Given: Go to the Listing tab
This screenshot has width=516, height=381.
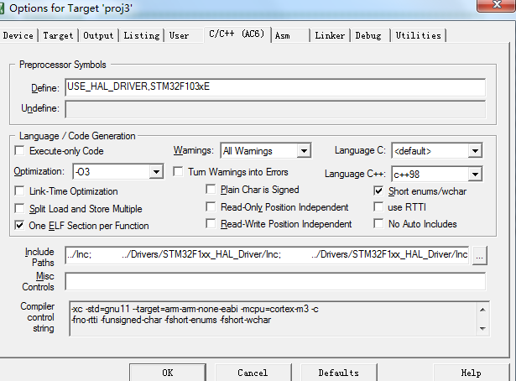Looking at the screenshot, I should [142, 35].
